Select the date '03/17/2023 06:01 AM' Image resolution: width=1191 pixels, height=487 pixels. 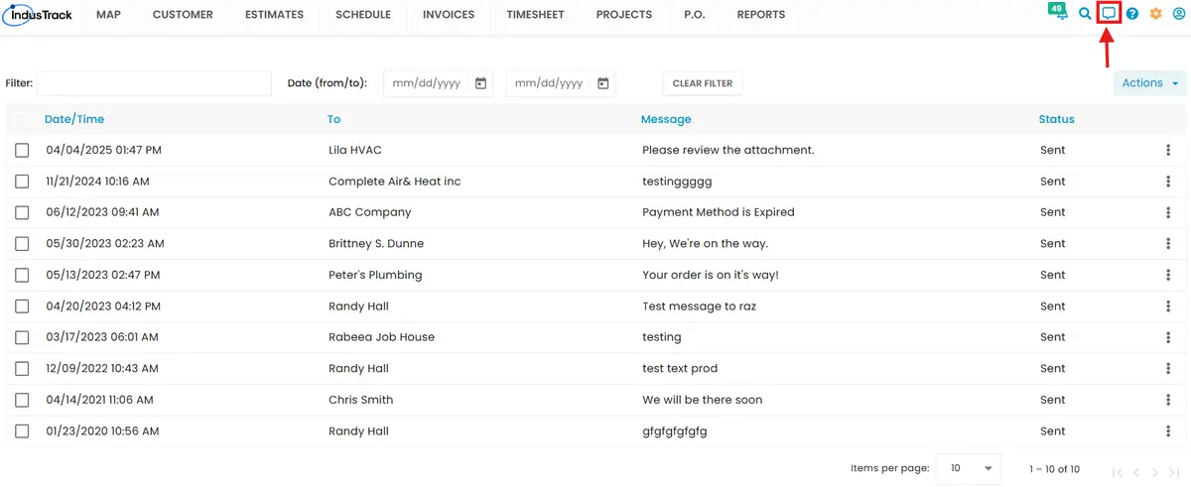tap(102, 337)
